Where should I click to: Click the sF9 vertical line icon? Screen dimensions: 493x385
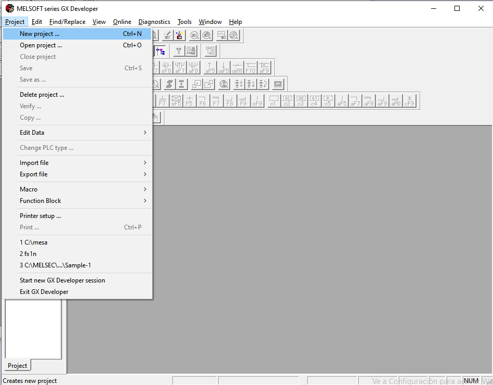257,100
